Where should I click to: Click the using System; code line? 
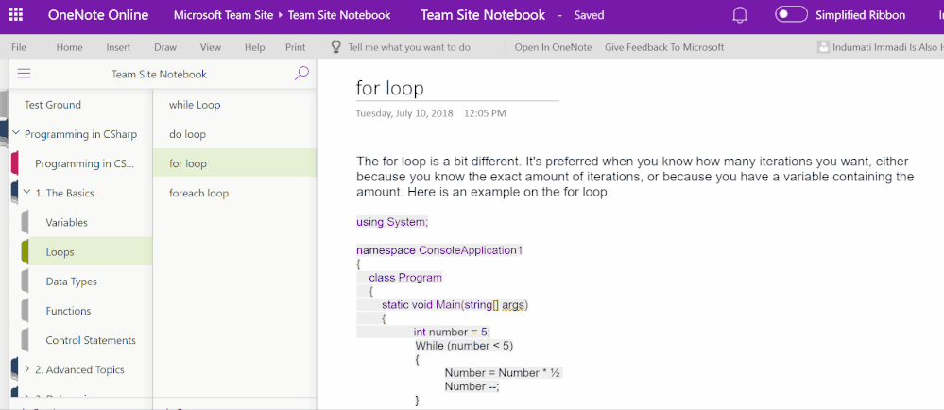coord(392,222)
